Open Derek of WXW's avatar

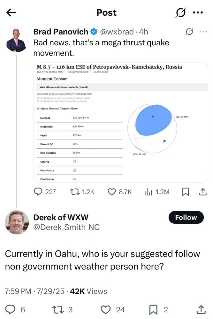pyautogui.click(x=17, y=222)
